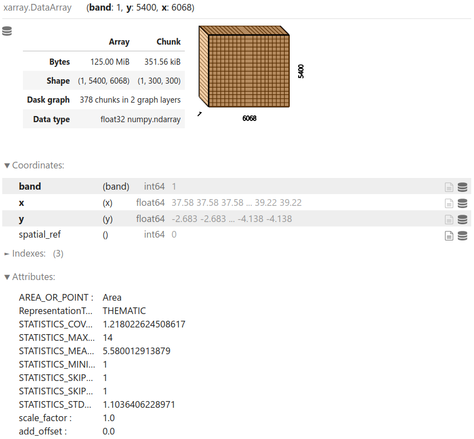
Task: Click the xarray.DataArray title text
Action: point(37,8)
